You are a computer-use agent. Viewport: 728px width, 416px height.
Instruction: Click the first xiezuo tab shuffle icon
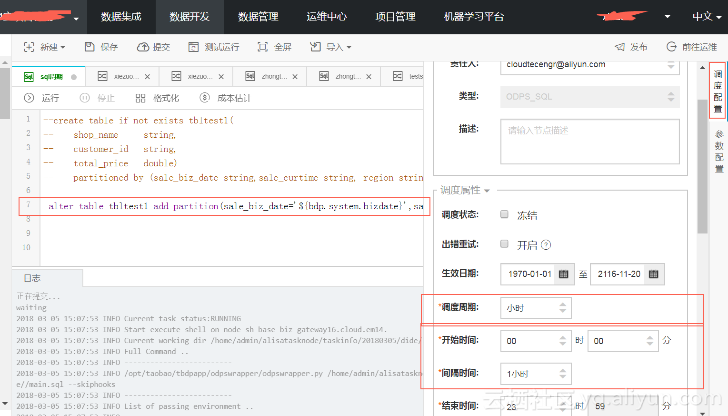pyautogui.click(x=102, y=76)
